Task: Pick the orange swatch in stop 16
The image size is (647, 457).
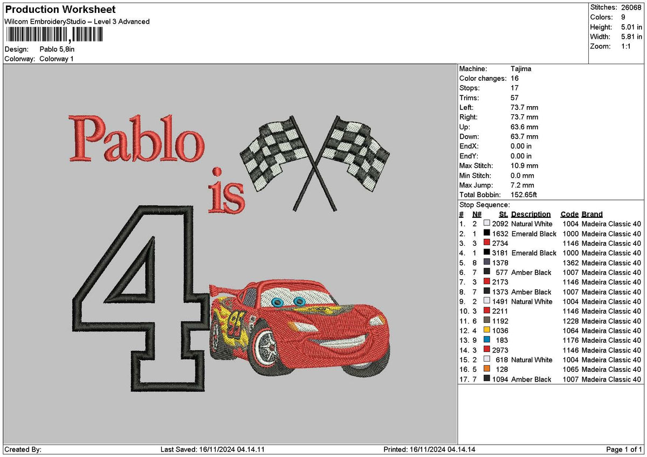Action: 487,369
